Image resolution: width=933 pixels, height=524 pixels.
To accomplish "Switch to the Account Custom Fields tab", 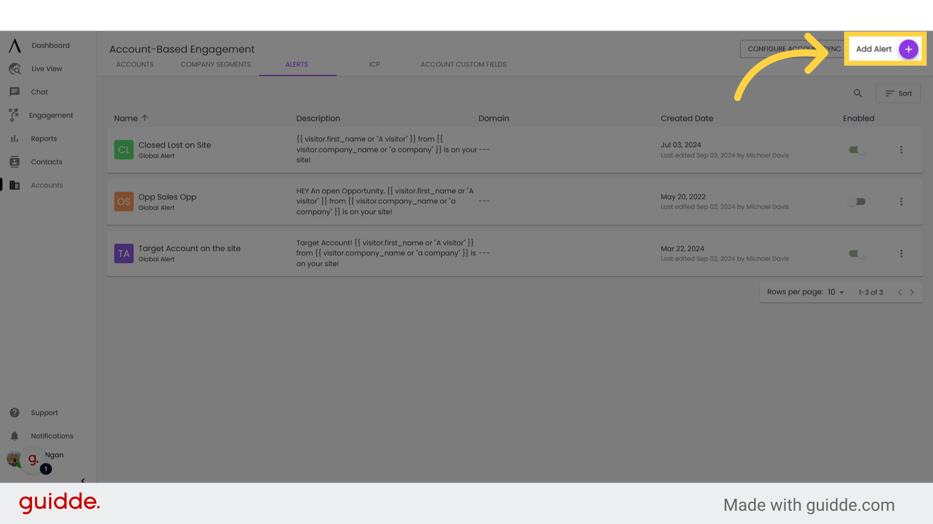I will [x=464, y=65].
